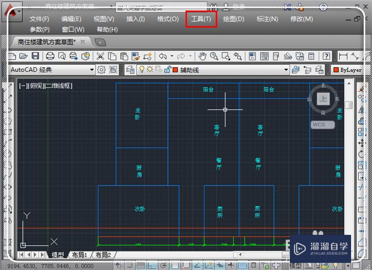Open the [俯视] view controls menu
This screenshot has height=270, width=372.
36,86
